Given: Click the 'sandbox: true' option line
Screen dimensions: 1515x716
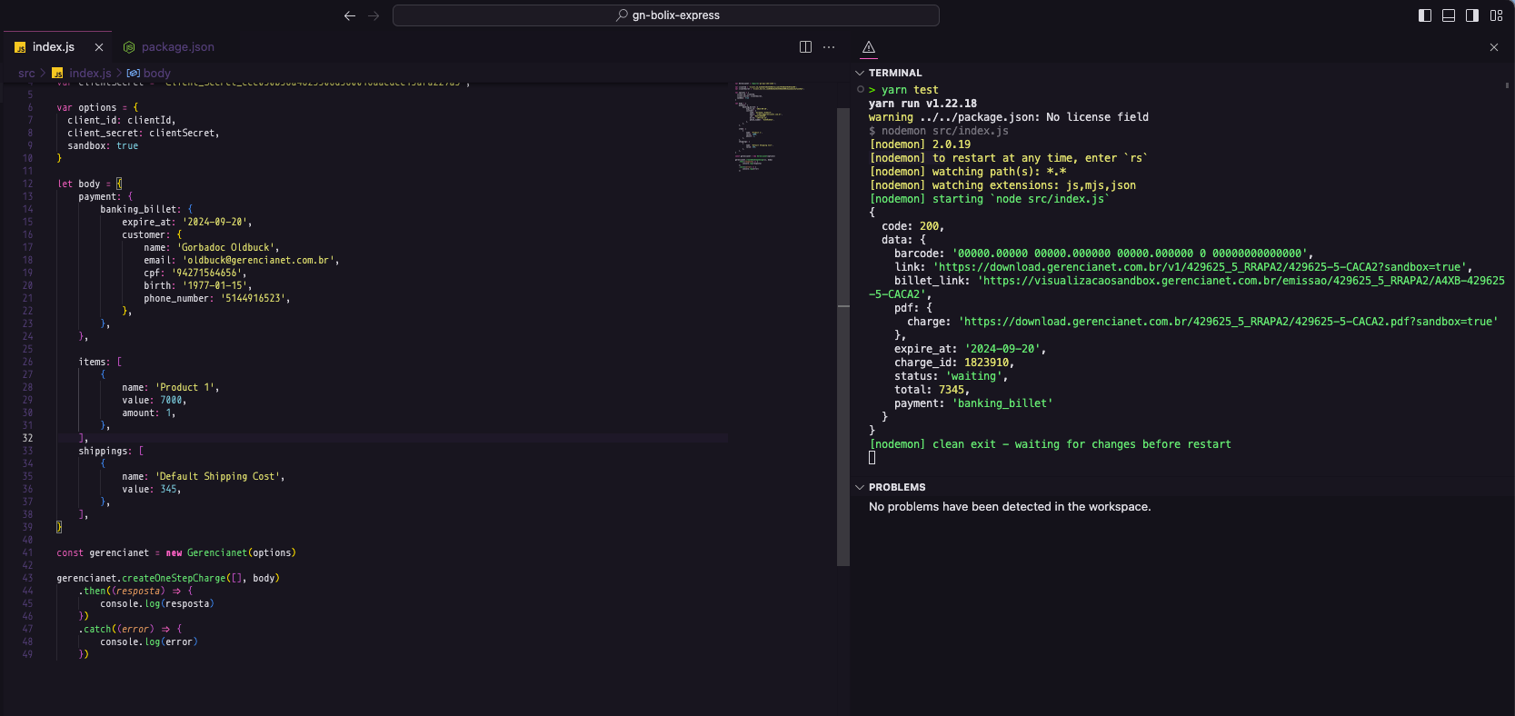Looking at the screenshot, I should point(103,145).
